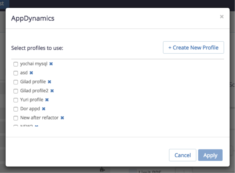Viewport: 235px width, 173px height.
Task: Click the New after refactor label
Action: click(x=39, y=118)
